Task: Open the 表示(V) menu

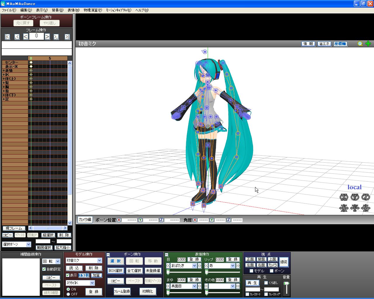Action: tap(42, 10)
